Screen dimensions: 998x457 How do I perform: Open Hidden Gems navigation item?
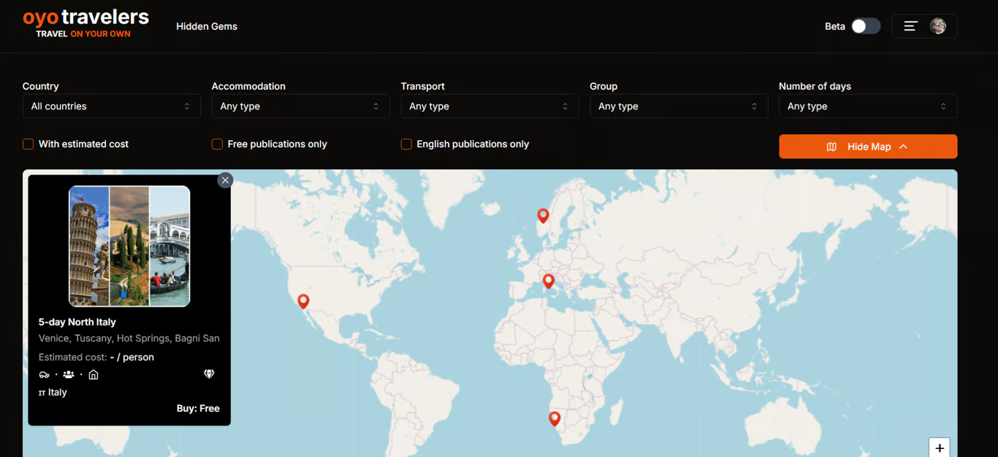pyautogui.click(x=207, y=26)
